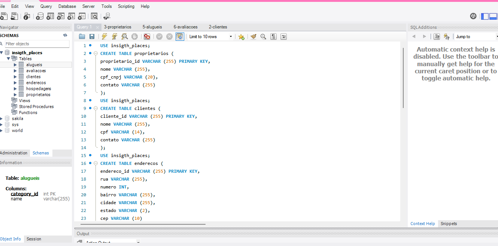Save the script with the floppy disk icon
The image size is (498, 246).
tap(92, 37)
